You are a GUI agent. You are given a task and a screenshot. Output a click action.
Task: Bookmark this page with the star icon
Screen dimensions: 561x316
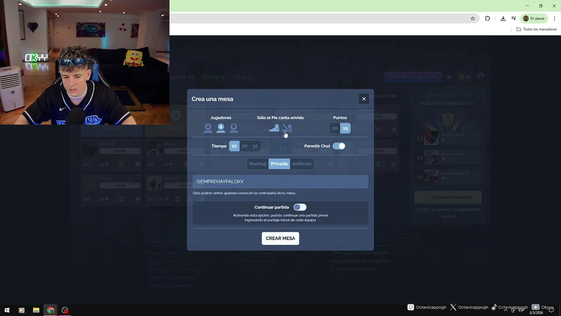click(472, 18)
